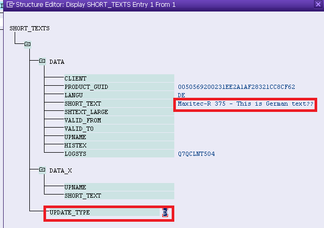Select the LOGSYS field row

tap(119, 154)
